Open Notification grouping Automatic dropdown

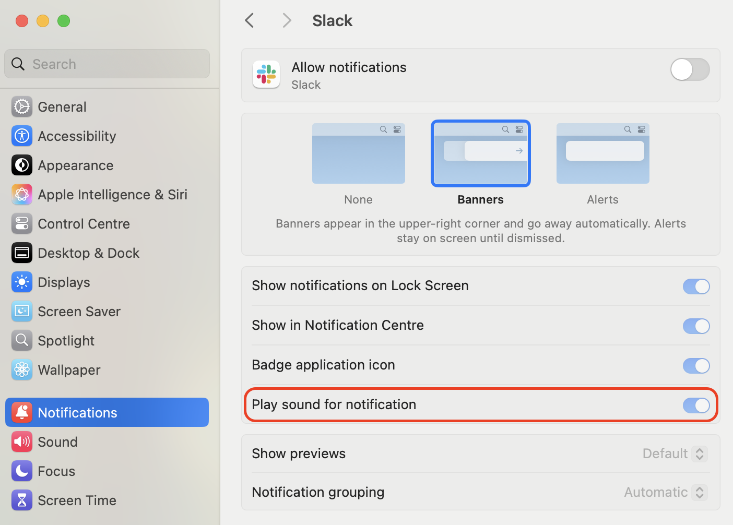666,492
